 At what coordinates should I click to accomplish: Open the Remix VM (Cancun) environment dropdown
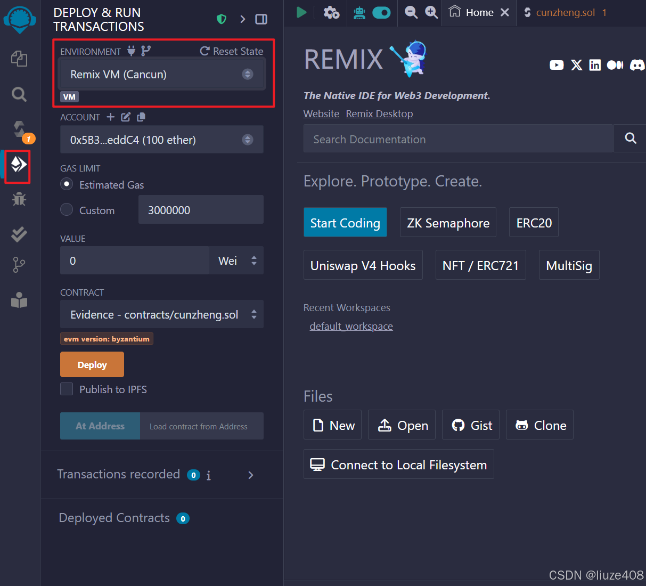(162, 74)
